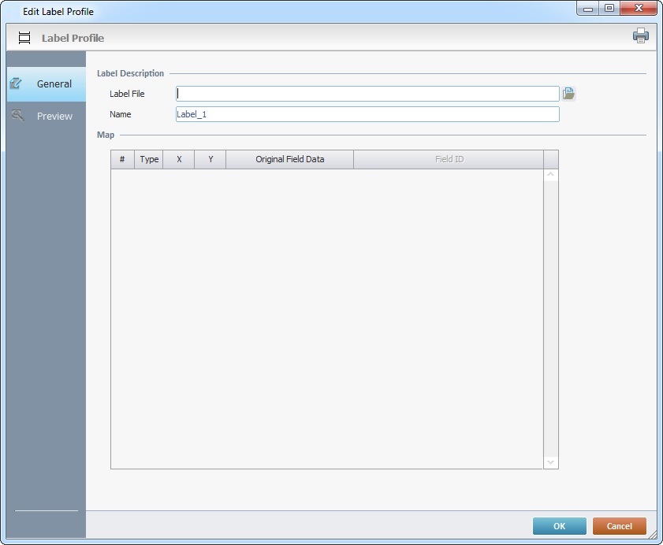Click the Label Profile header icon
This screenshot has width=663, height=545.
[x=24, y=38]
